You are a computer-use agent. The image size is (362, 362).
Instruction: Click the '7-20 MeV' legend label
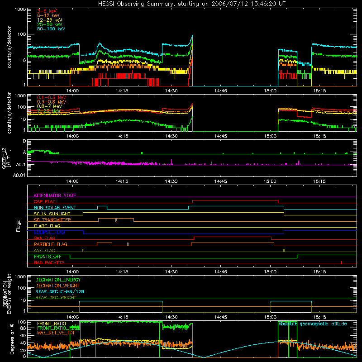pyautogui.click(x=48, y=111)
